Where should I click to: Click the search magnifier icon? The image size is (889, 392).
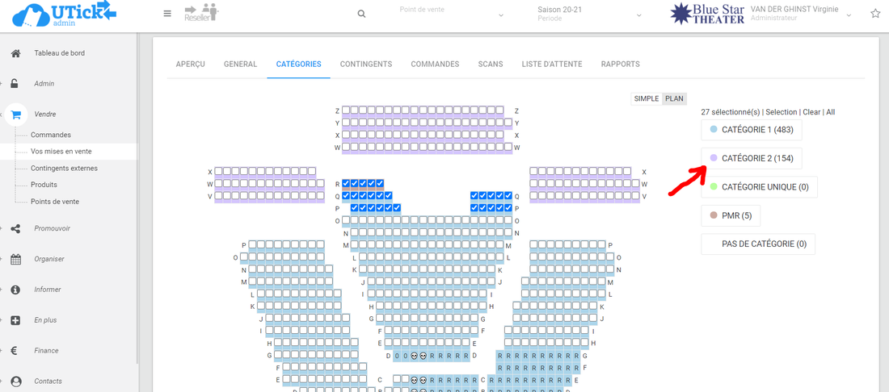[361, 14]
